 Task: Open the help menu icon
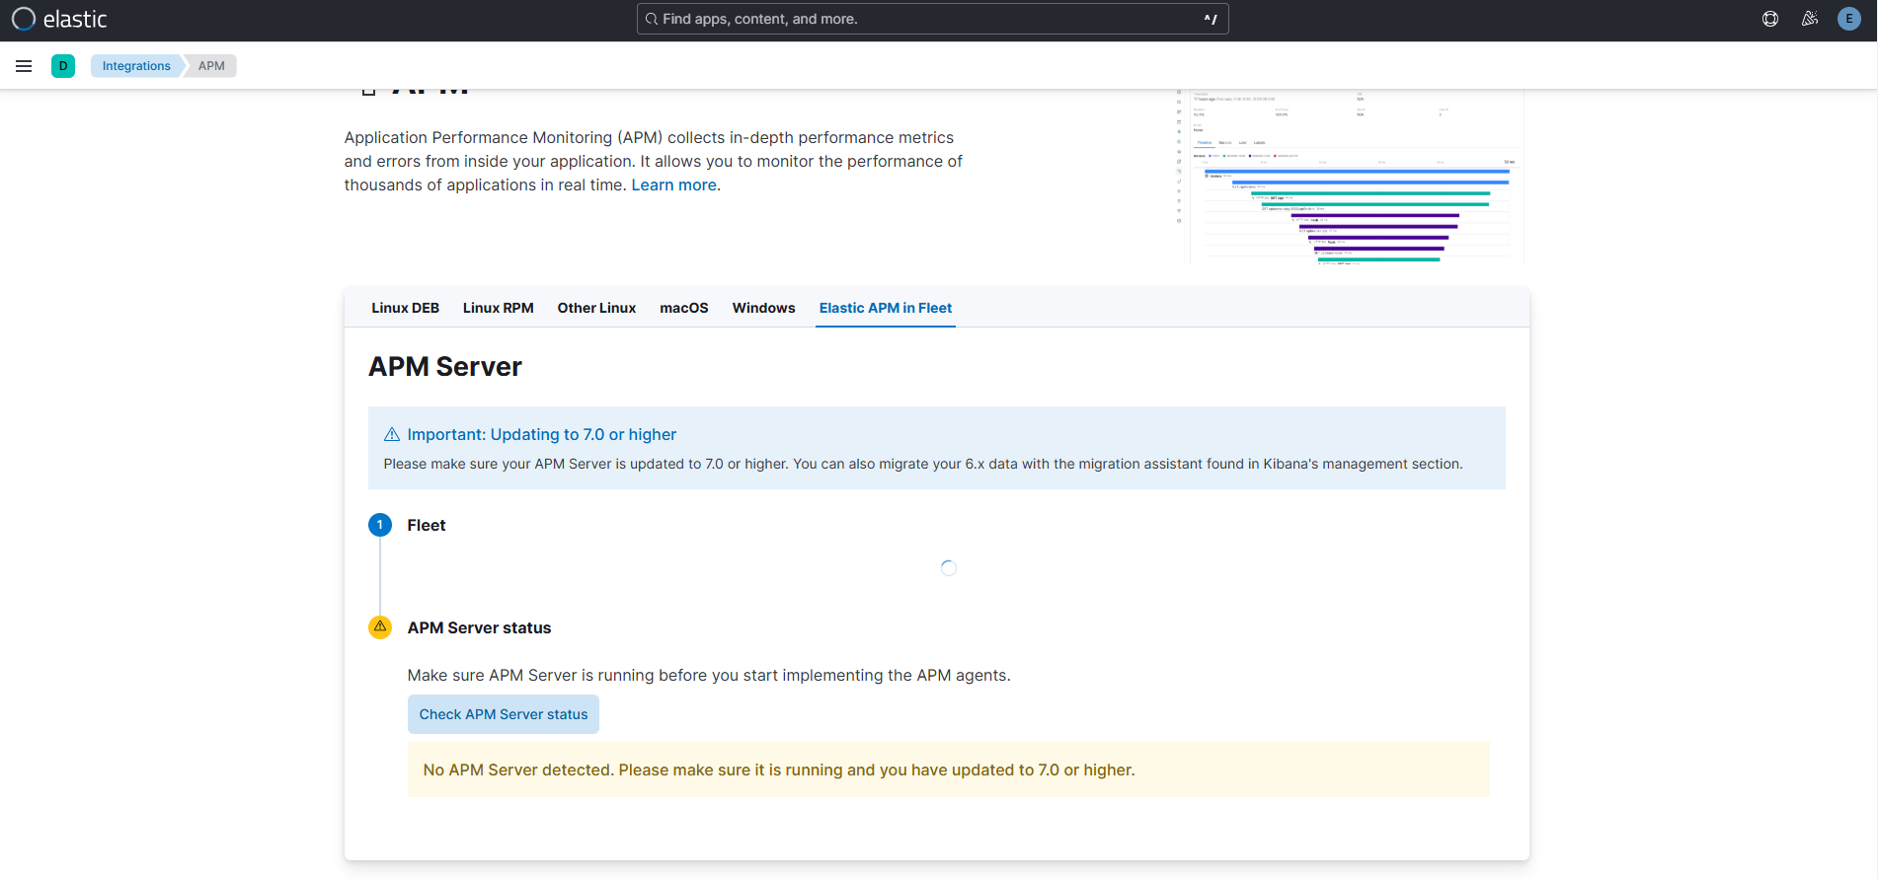pos(1770,19)
